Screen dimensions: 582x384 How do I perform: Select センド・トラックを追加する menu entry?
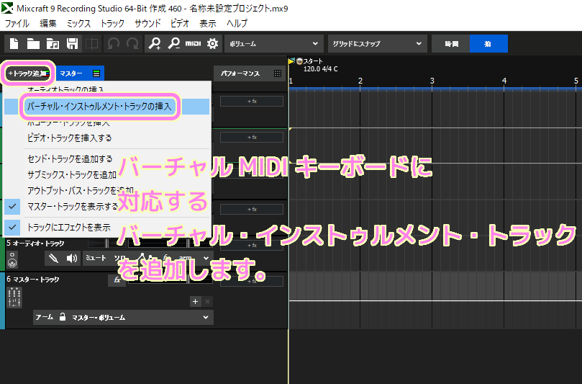pos(107,158)
